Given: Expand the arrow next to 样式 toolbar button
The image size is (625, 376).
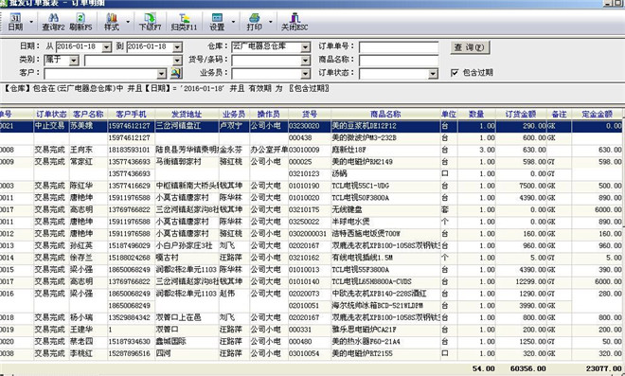Looking at the screenshot, I should pos(128,22).
